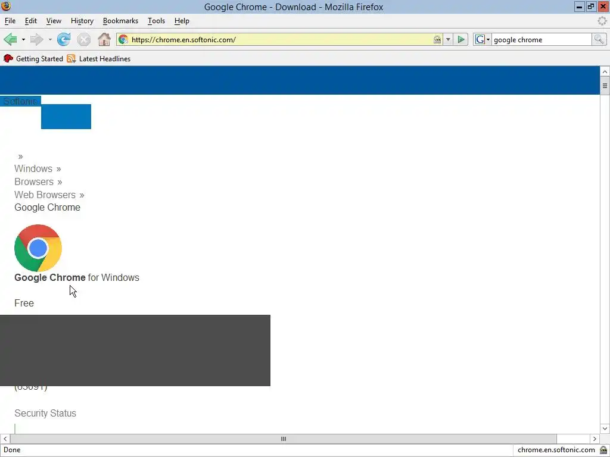
Task: Click the blue block beside Softonic logo
Action: (66, 116)
